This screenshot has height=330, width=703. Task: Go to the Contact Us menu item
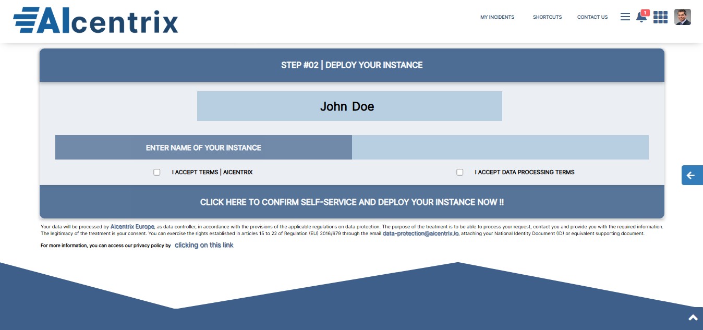592,17
